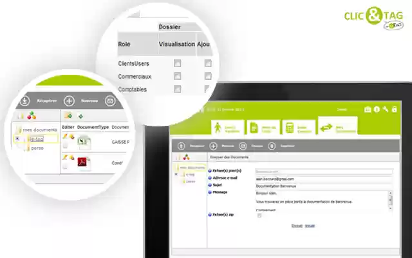Click the Supprimer label on tablet toolbar
Viewport: 412px width, 258px height.
287,146
